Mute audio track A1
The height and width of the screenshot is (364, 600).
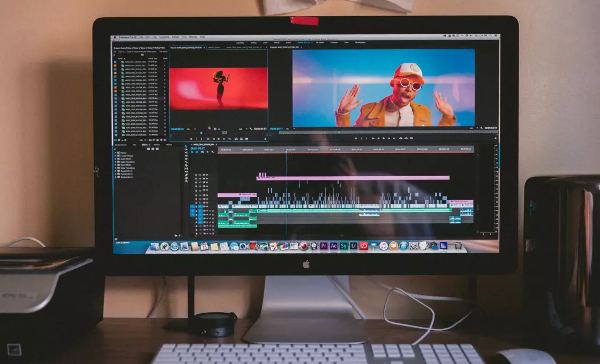(x=207, y=211)
